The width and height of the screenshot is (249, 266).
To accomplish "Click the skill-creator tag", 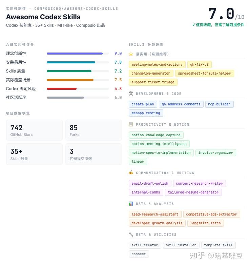I will click(145, 245).
